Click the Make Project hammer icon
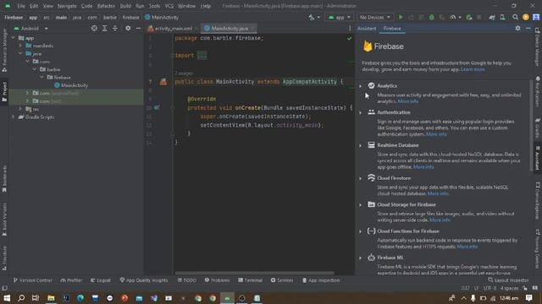 point(312,17)
